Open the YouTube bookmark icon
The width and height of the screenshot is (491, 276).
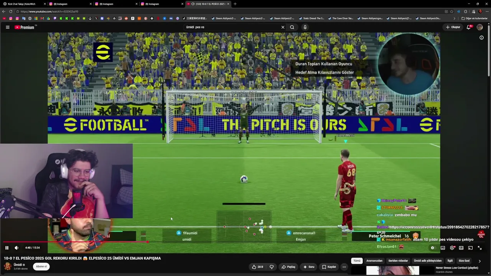coord(4,18)
